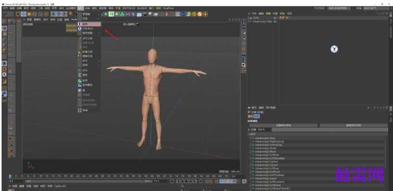Add a 肌肉 (Muscle) object from menu
The image size is (393, 191).
pos(89,80)
